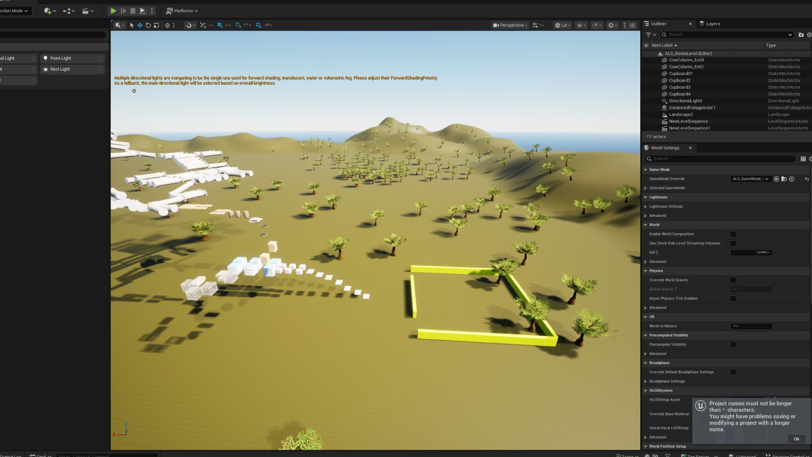Image resolution: width=812 pixels, height=457 pixels.
Task: Toggle Use Client Side Level Streaming Volumes
Action: click(x=733, y=244)
